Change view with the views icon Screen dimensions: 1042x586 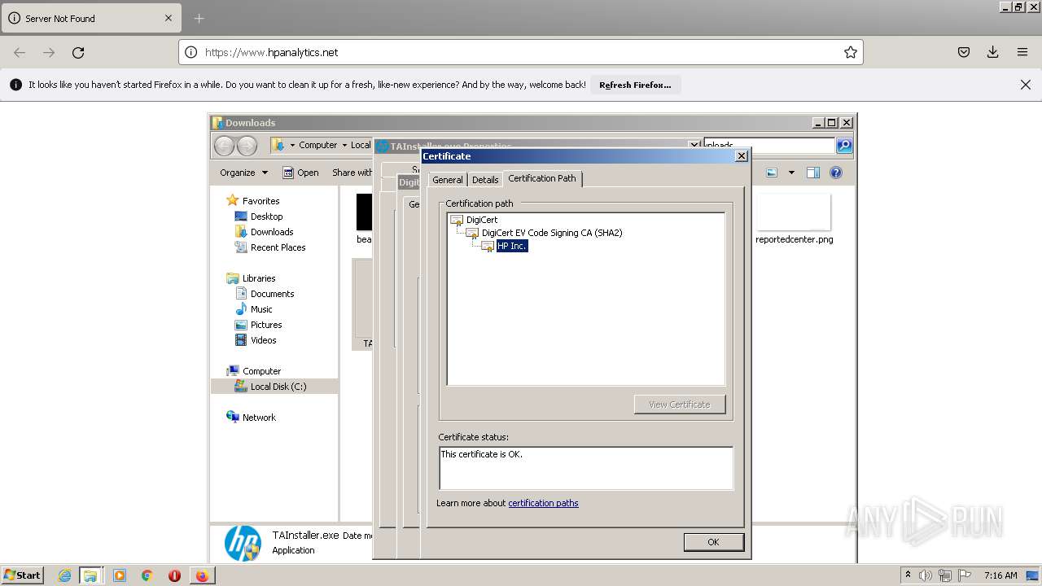(x=772, y=173)
